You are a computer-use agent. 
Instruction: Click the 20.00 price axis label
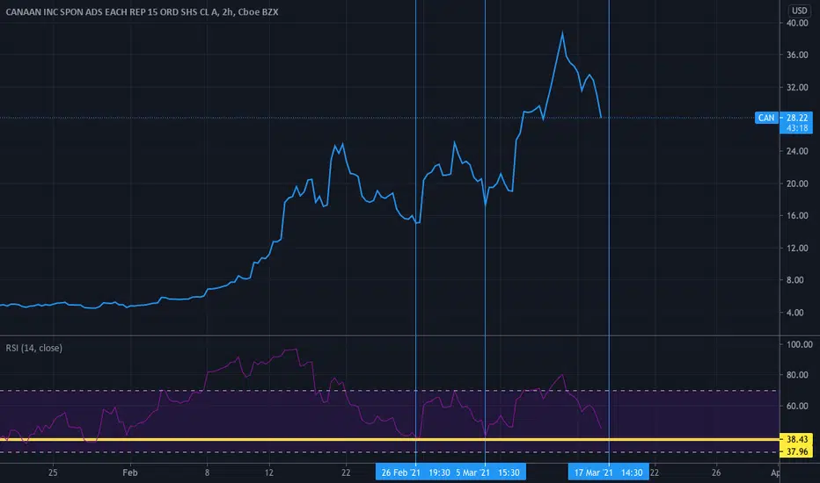pyautogui.click(x=797, y=184)
